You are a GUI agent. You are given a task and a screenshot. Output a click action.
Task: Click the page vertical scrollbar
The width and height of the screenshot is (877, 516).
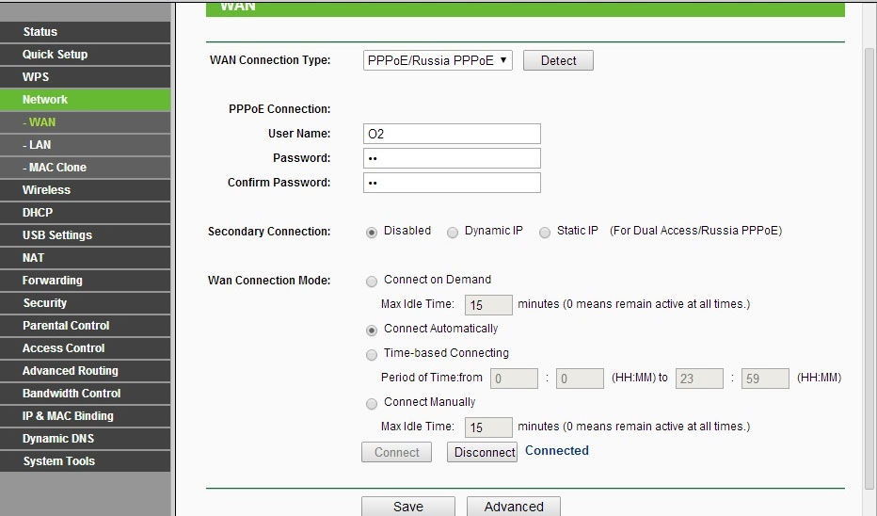pyautogui.click(x=869, y=268)
